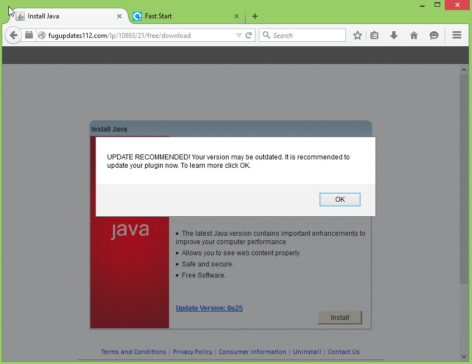
Task: Open the bookmarks list icon
Action: pyautogui.click(x=374, y=35)
